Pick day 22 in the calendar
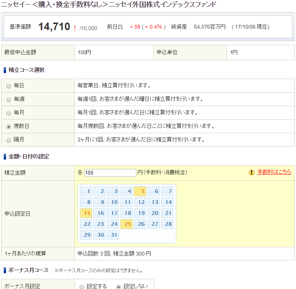This screenshot has height=289, width=296. 86,224
